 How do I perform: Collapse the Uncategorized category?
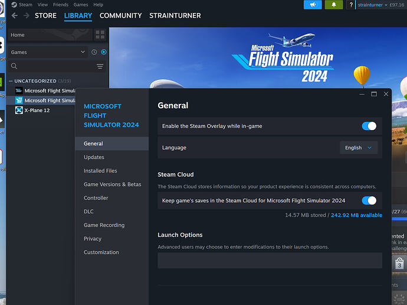(x=11, y=81)
